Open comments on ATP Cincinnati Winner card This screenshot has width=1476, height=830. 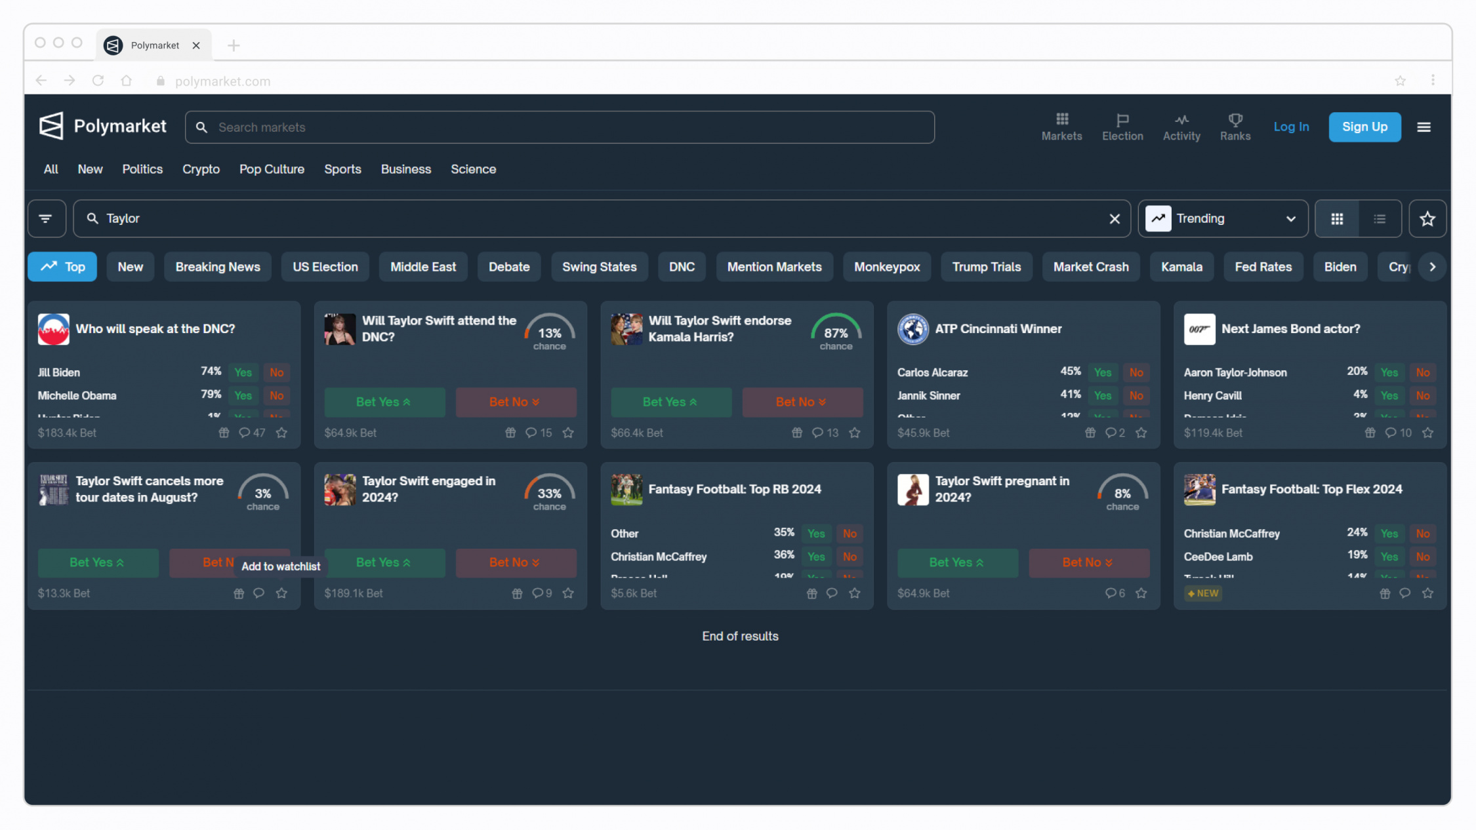(1115, 433)
